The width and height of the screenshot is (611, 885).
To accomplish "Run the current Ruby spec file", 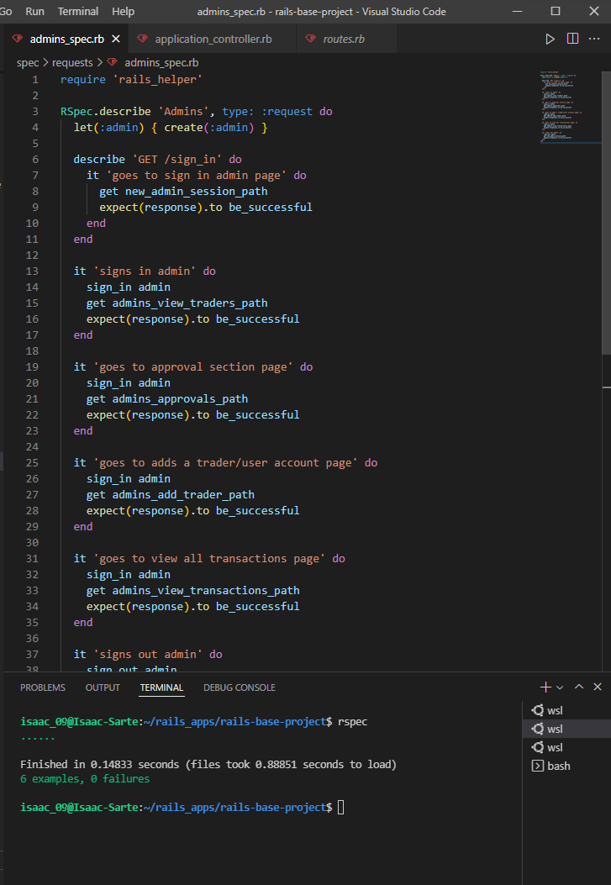I will coord(550,39).
